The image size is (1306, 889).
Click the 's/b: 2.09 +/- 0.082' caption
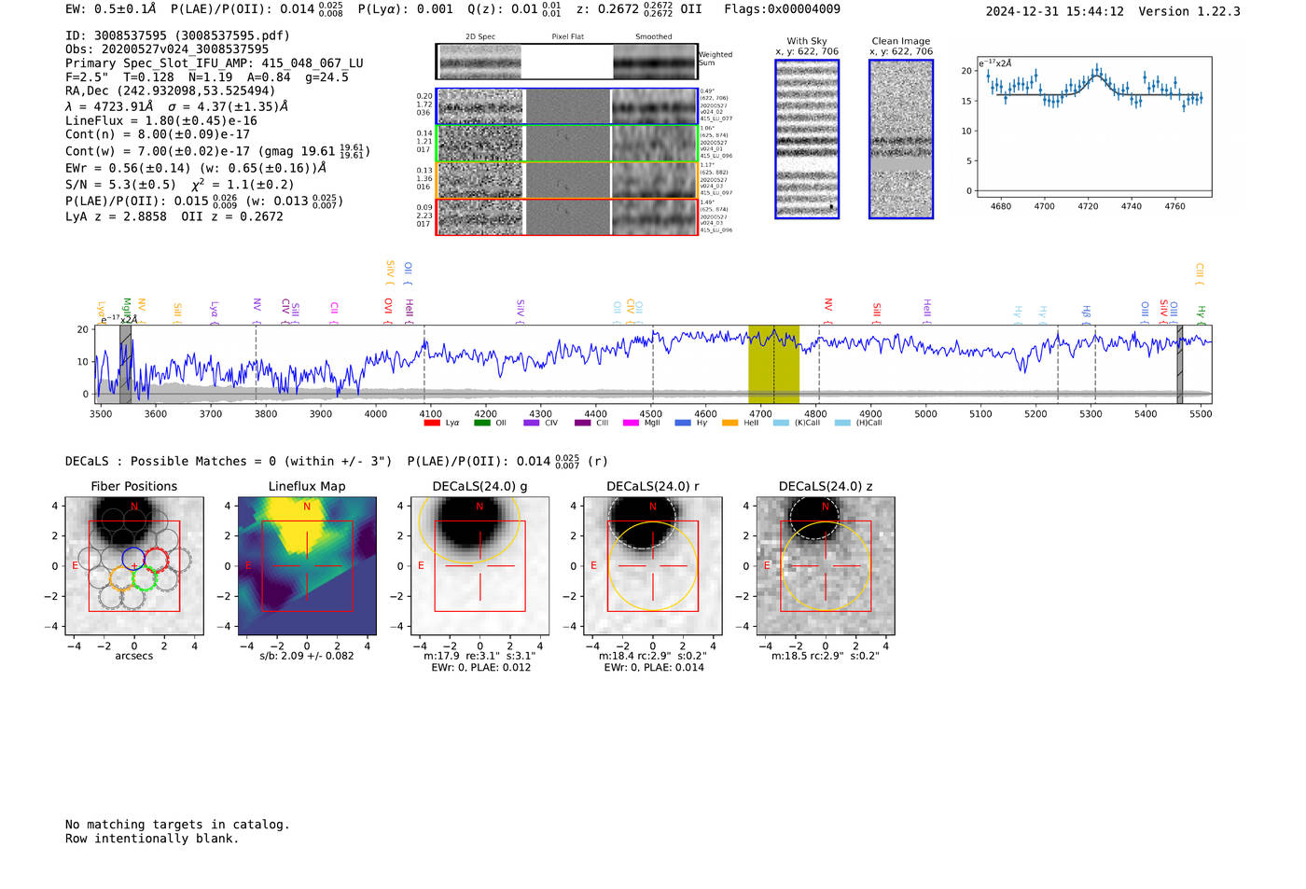(x=307, y=656)
